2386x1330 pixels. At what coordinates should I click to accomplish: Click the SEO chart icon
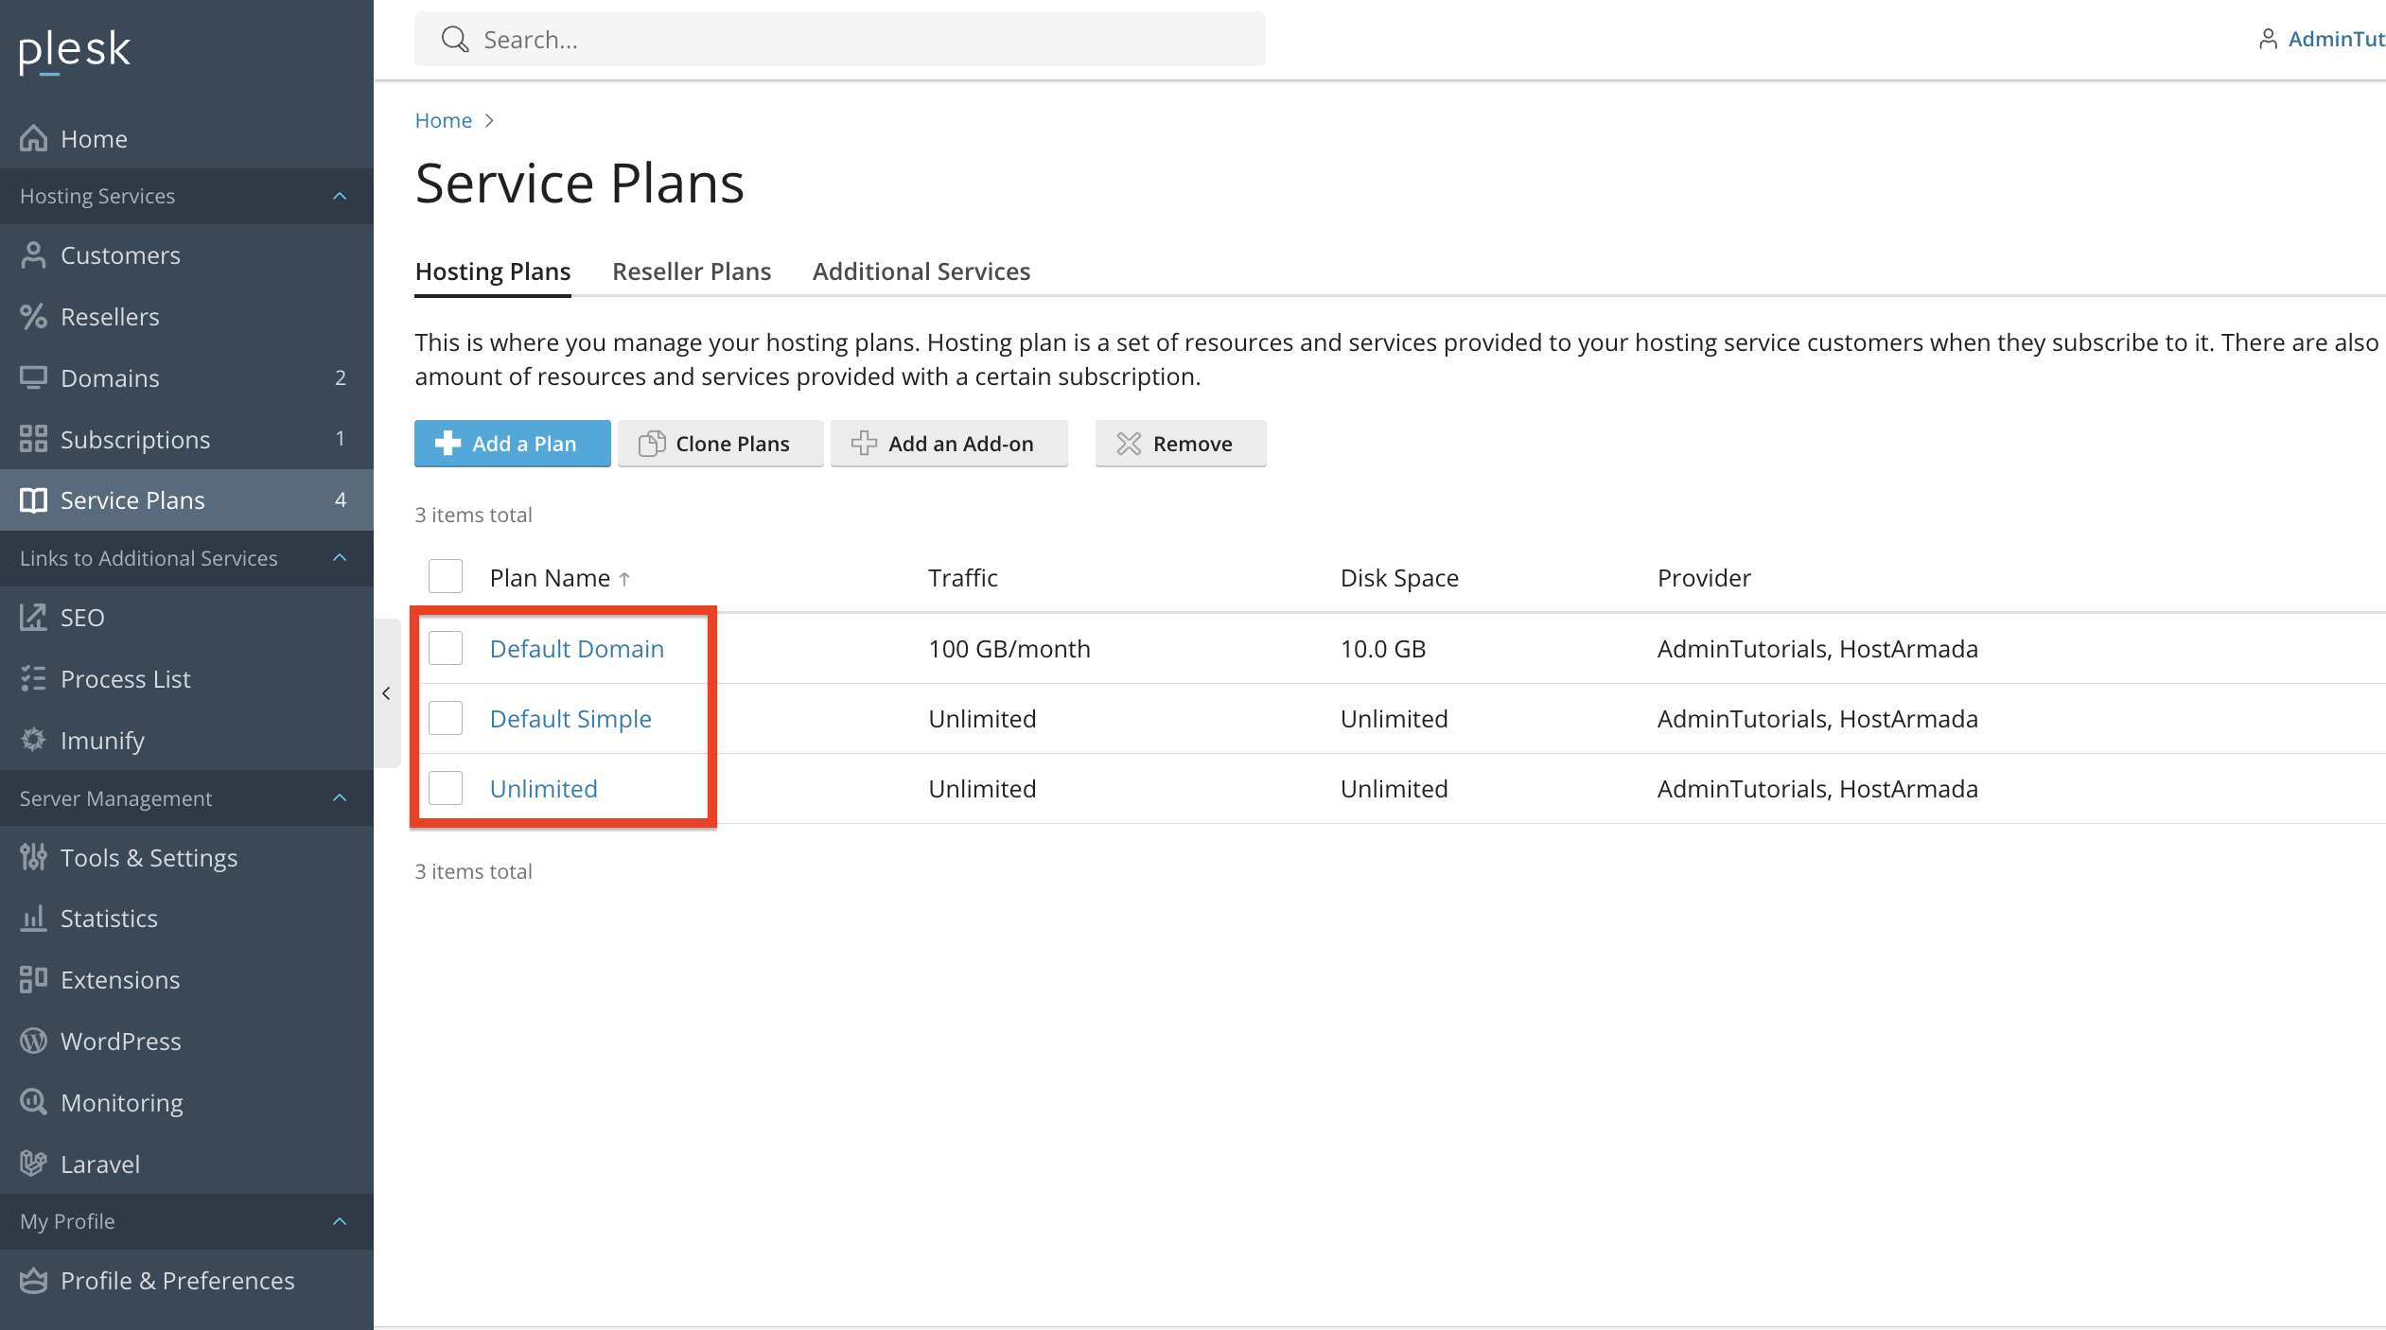tap(33, 617)
